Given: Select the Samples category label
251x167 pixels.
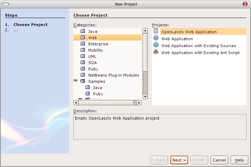Looking at the screenshot, I should pyautogui.click(x=97, y=81).
